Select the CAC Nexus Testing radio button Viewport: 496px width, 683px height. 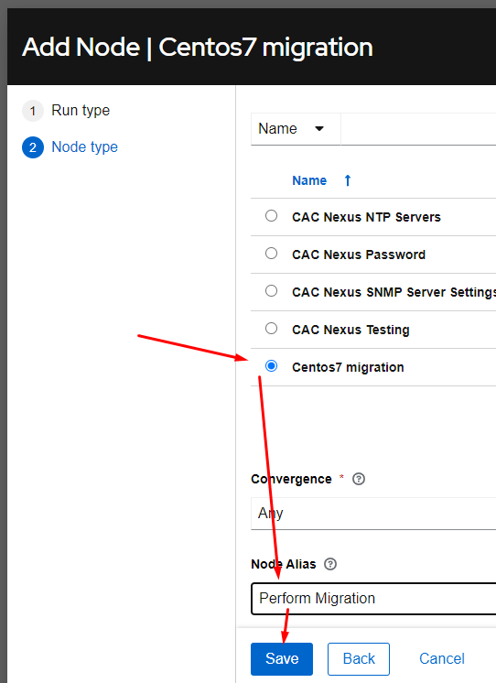pos(271,328)
